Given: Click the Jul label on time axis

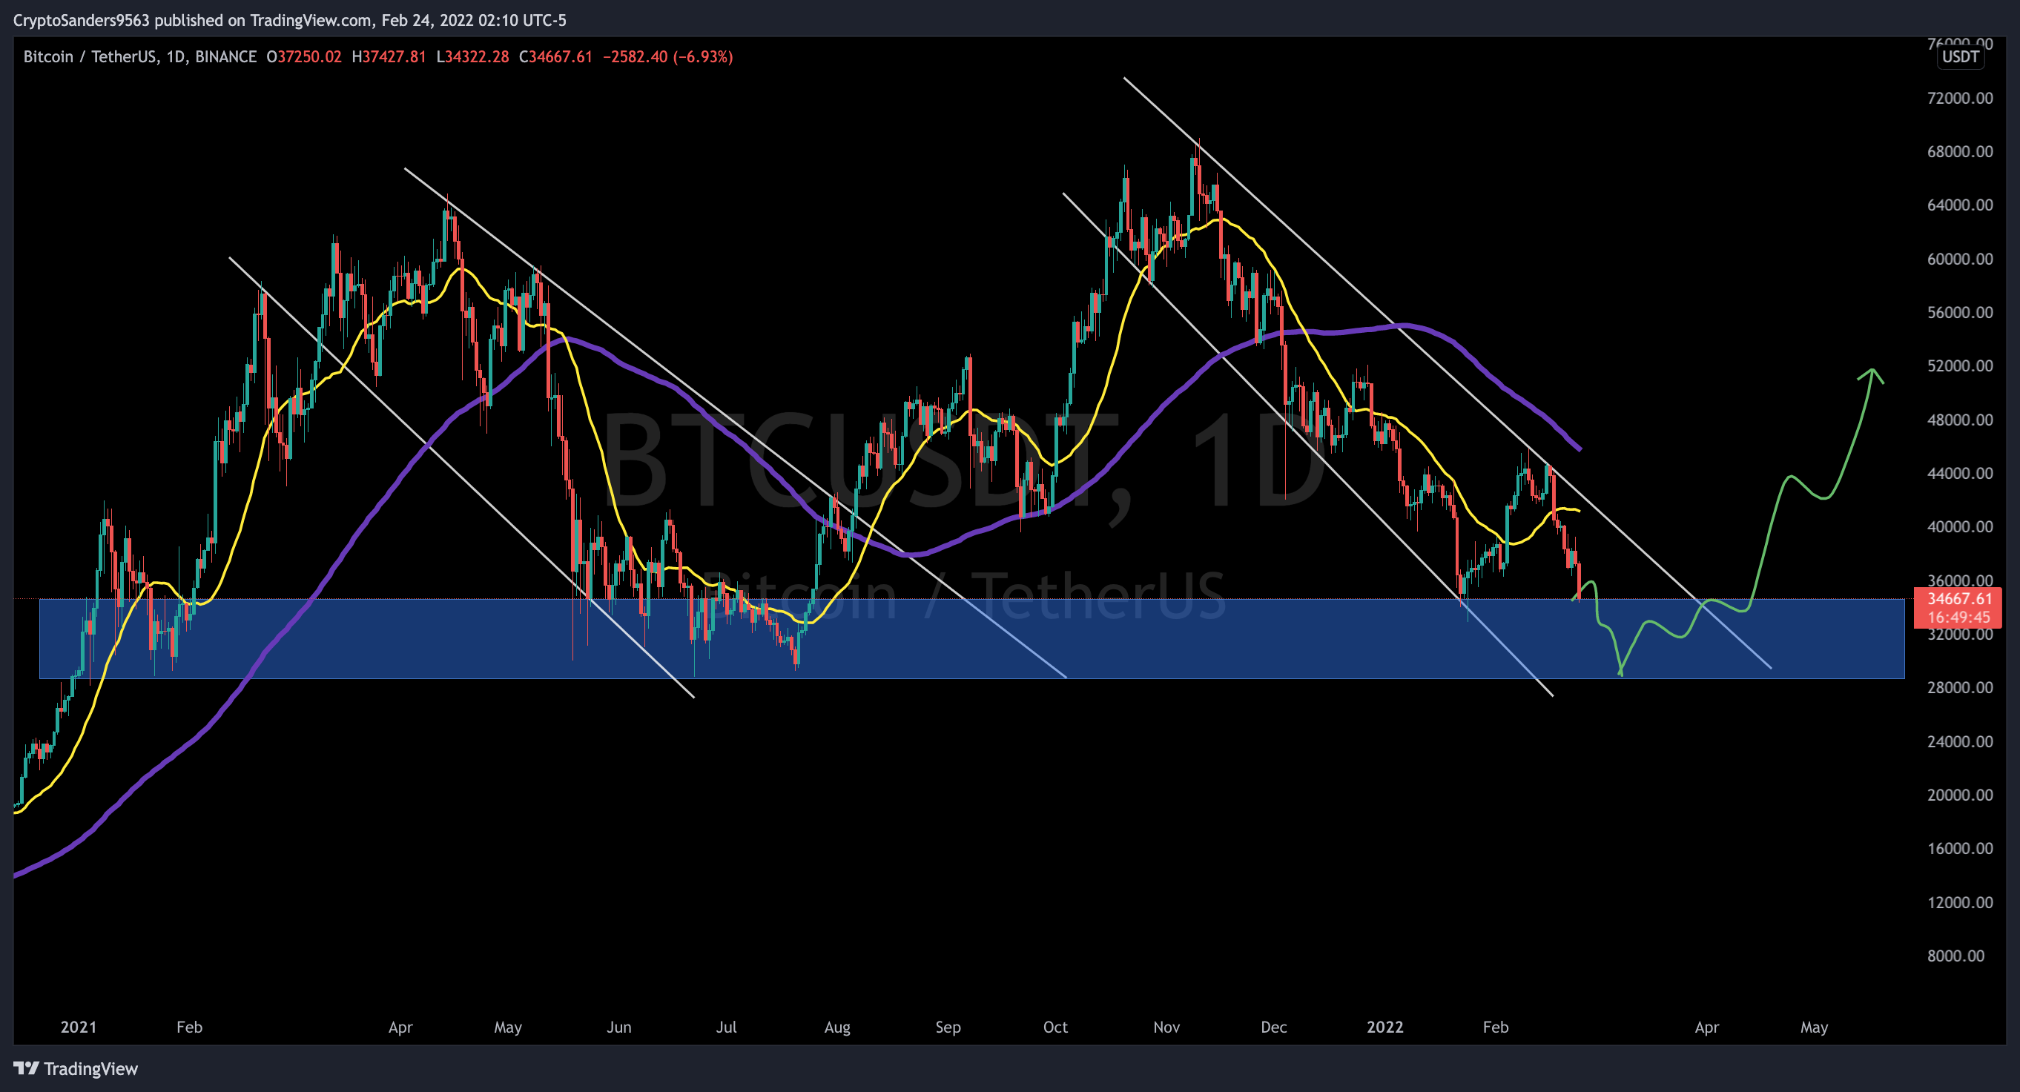Looking at the screenshot, I should pos(726,1026).
